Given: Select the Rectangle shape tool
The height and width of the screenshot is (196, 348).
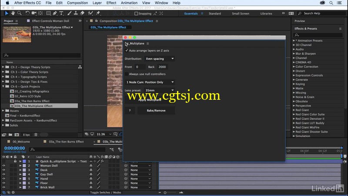Looking at the screenshot, I should (48, 14).
